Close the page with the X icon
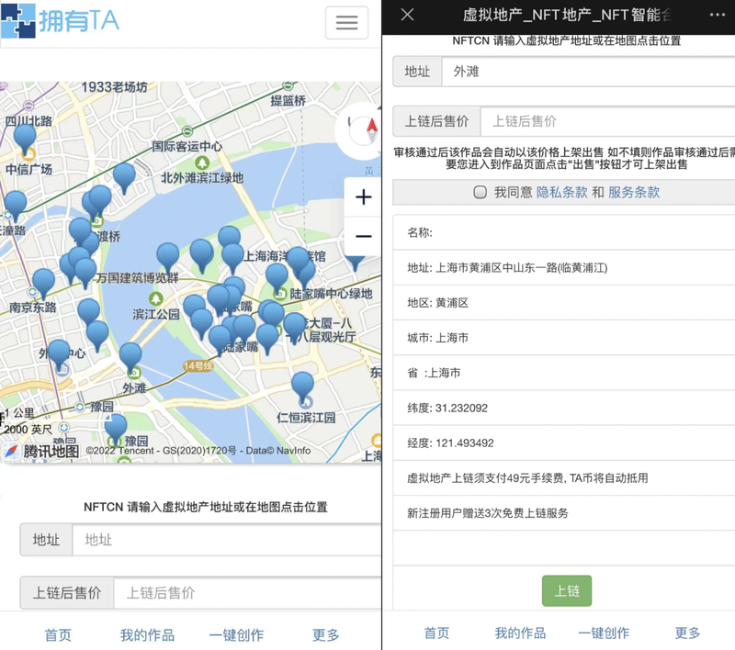 pos(407,15)
